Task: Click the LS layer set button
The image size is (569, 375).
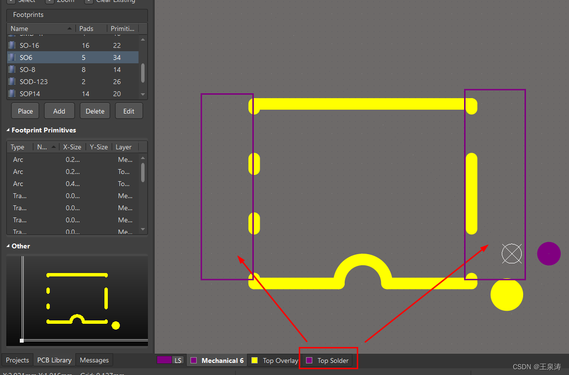Action: [x=178, y=361]
